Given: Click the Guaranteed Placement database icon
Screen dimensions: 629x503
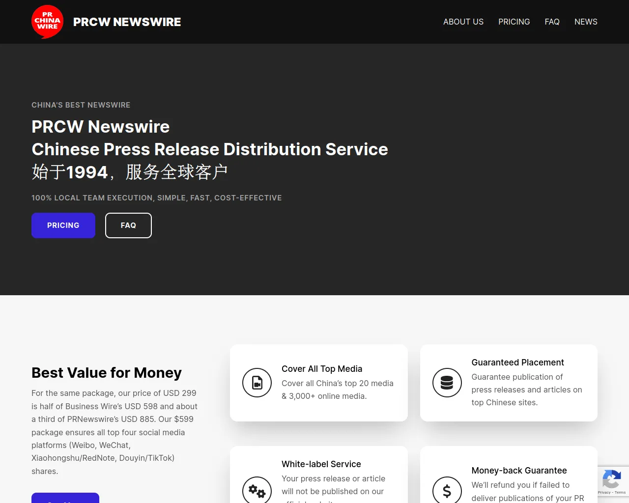Looking at the screenshot, I should [447, 383].
